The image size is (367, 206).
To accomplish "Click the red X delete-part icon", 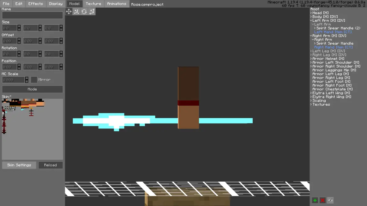I will [x=323, y=200].
